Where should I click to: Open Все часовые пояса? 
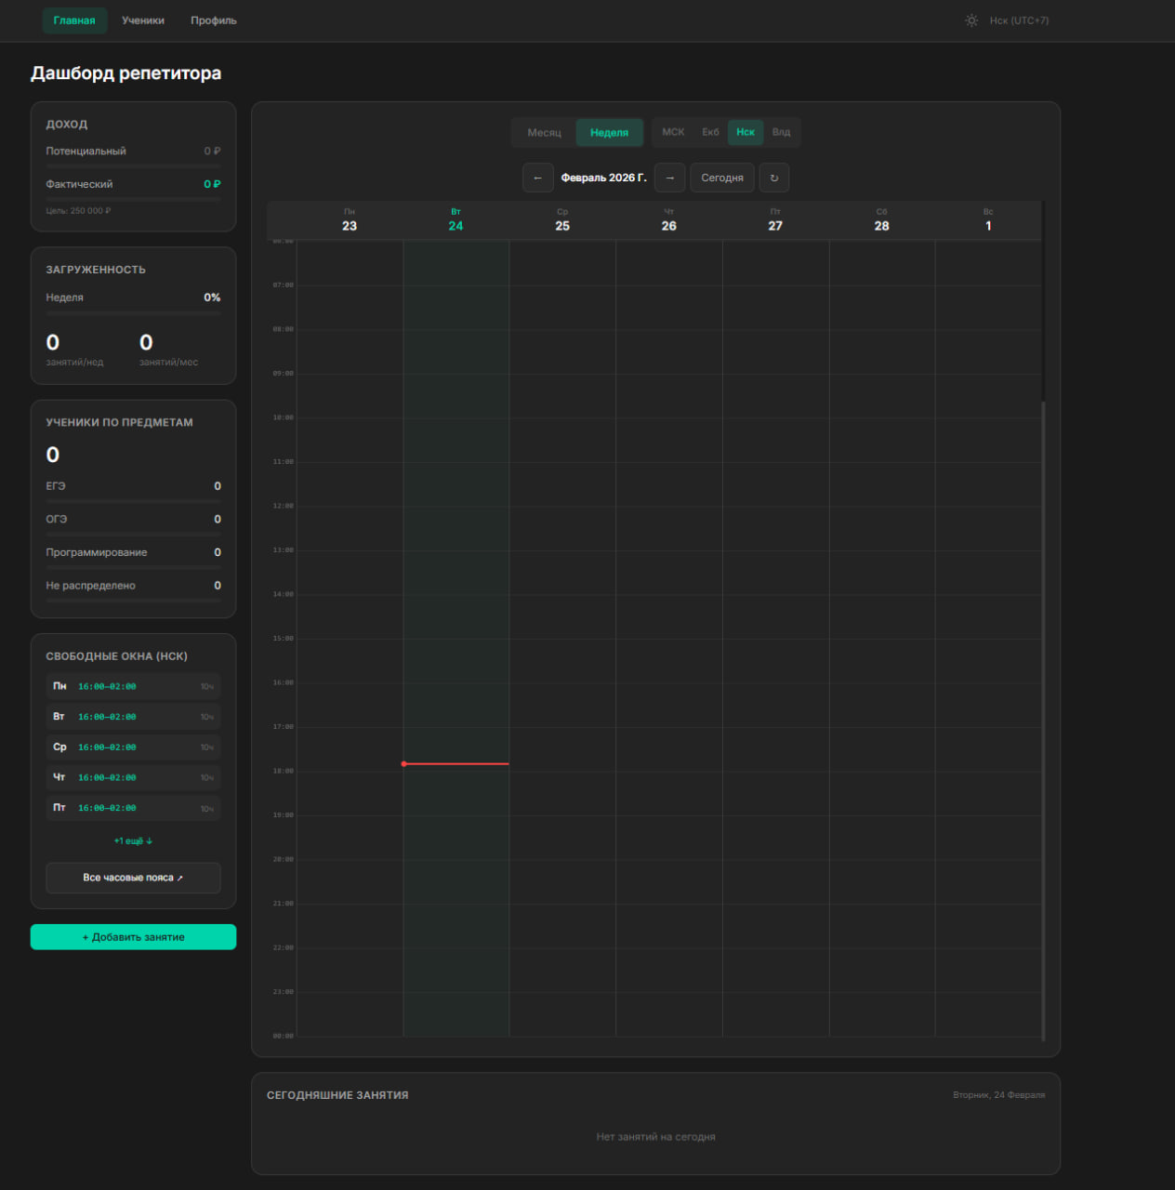(133, 877)
